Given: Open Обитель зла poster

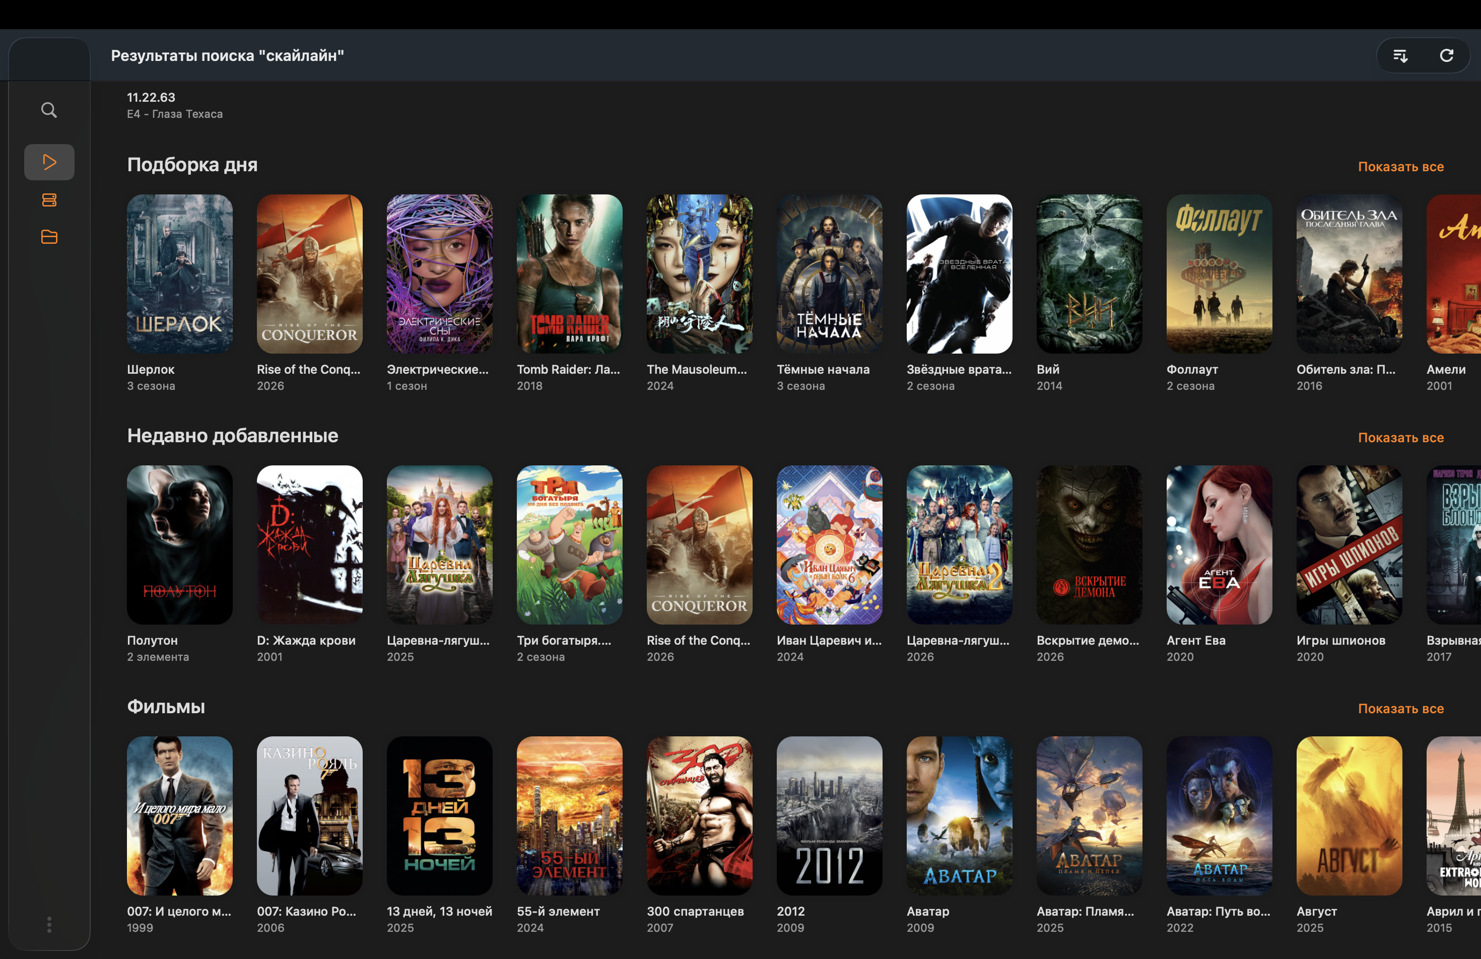Looking at the screenshot, I should (x=1350, y=274).
